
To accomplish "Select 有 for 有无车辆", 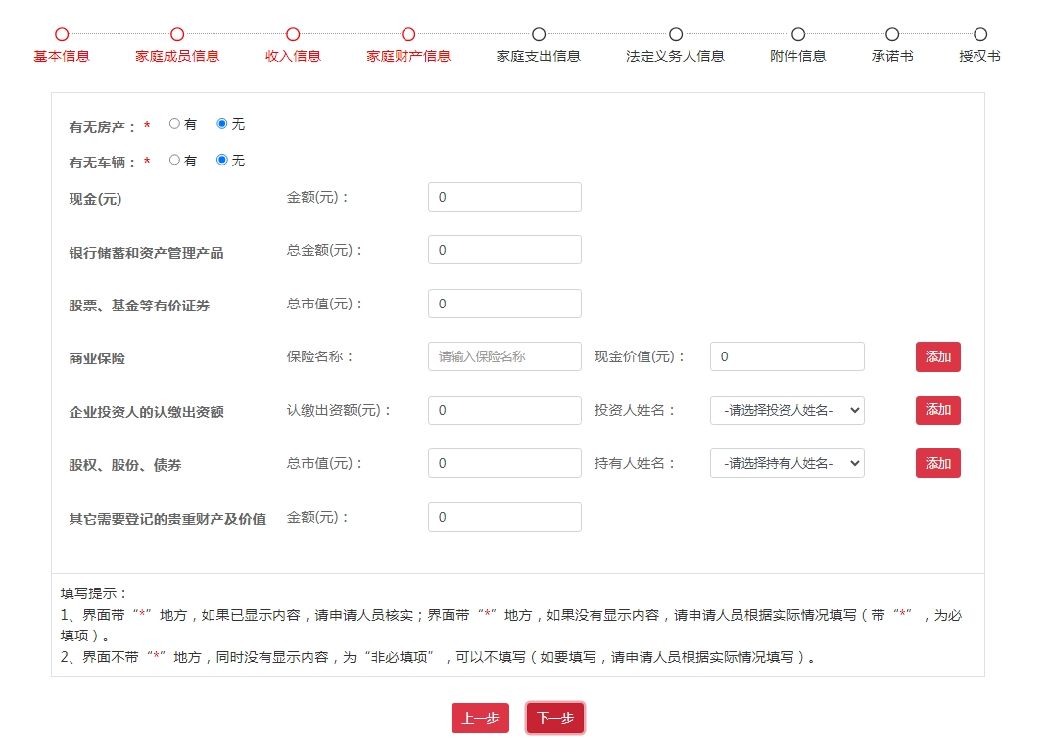I will 174,161.
